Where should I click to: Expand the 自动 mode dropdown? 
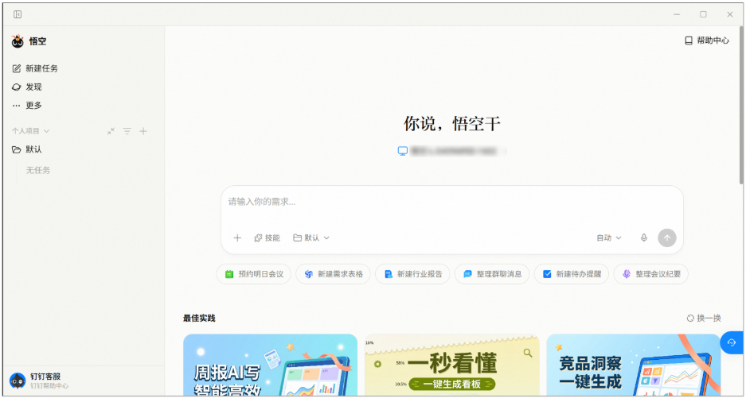pos(609,238)
